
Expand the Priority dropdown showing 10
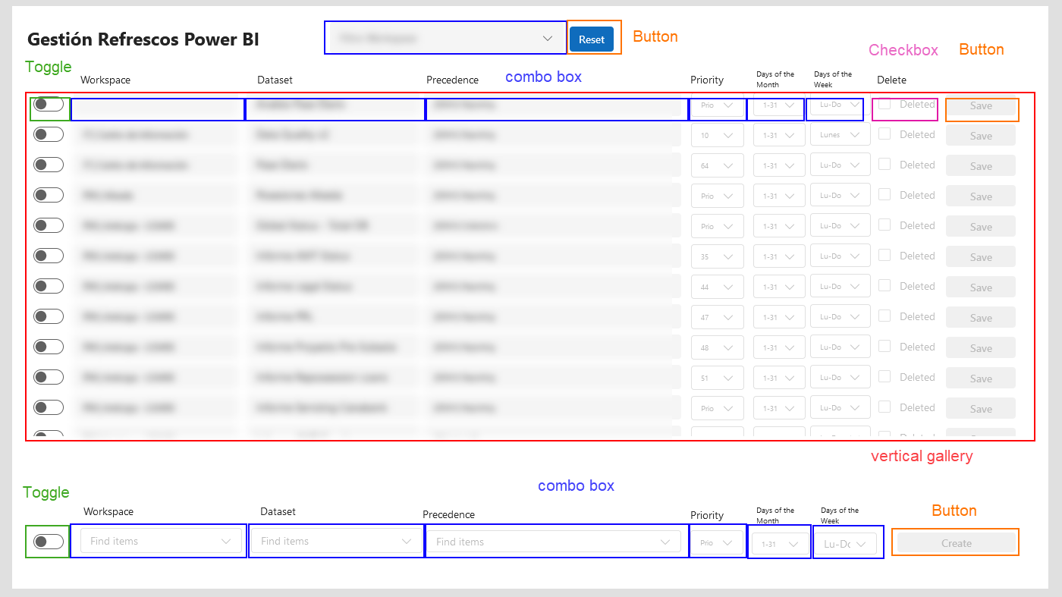click(717, 135)
